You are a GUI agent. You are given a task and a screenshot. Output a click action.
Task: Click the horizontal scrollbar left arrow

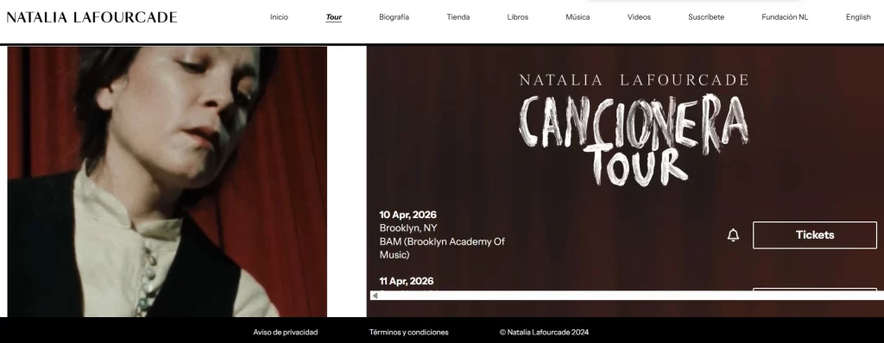[x=375, y=296]
